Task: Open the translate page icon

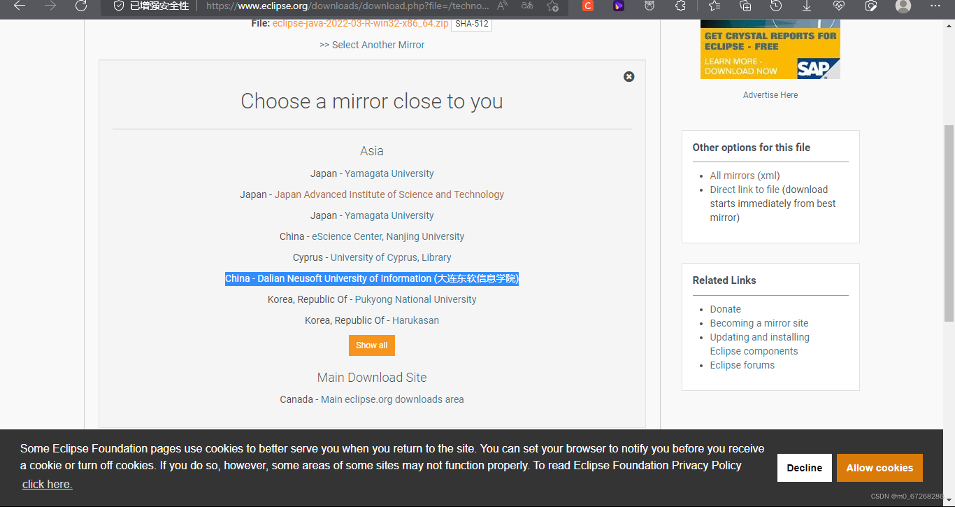Action: pos(527,6)
